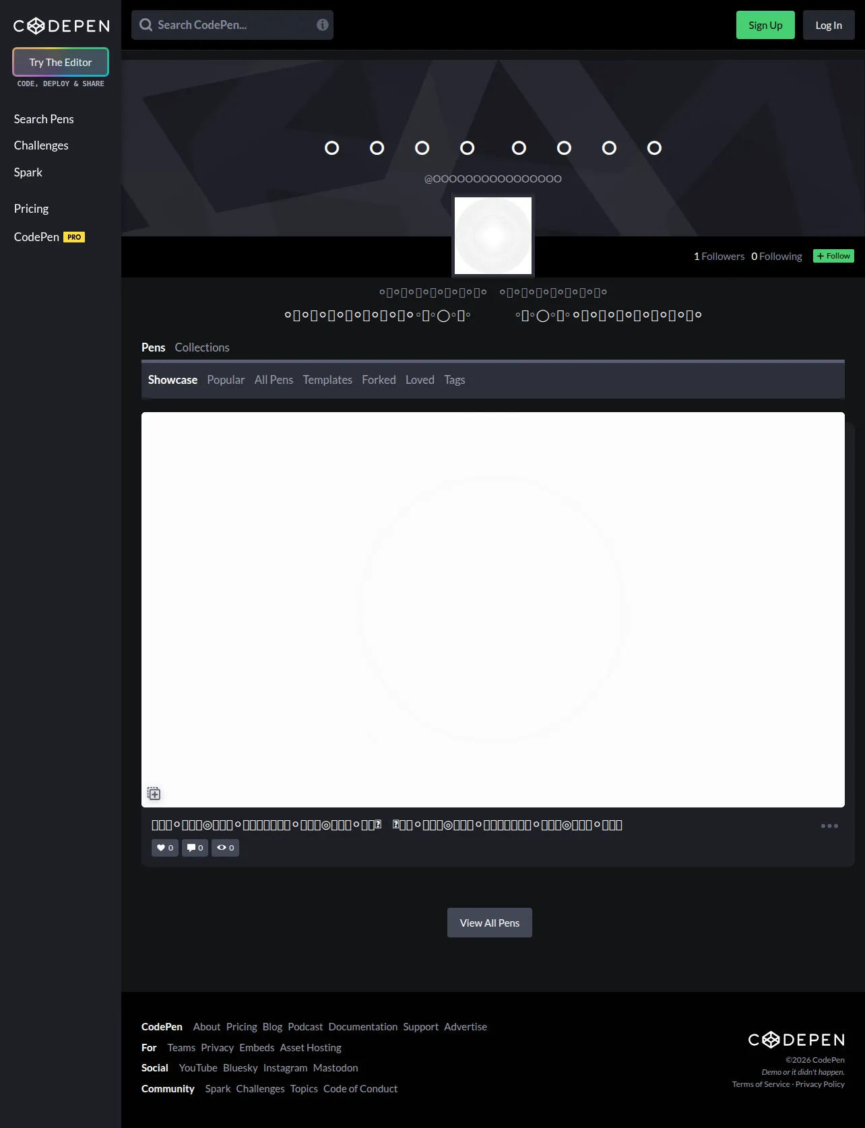The height and width of the screenshot is (1128, 865).
Task: Click the showcased pen's title below the preview
Action: coord(387,825)
